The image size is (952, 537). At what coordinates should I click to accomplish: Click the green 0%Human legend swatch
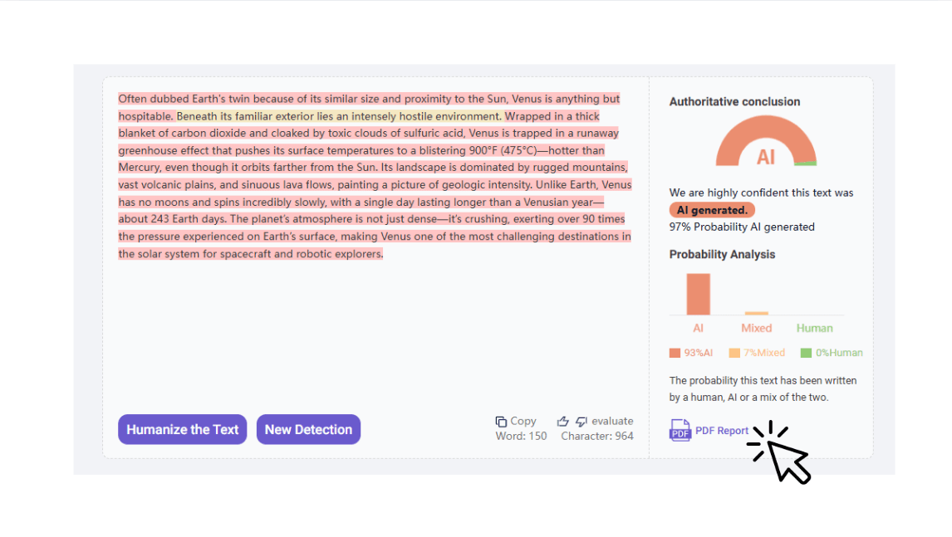[x=806, y=353]
